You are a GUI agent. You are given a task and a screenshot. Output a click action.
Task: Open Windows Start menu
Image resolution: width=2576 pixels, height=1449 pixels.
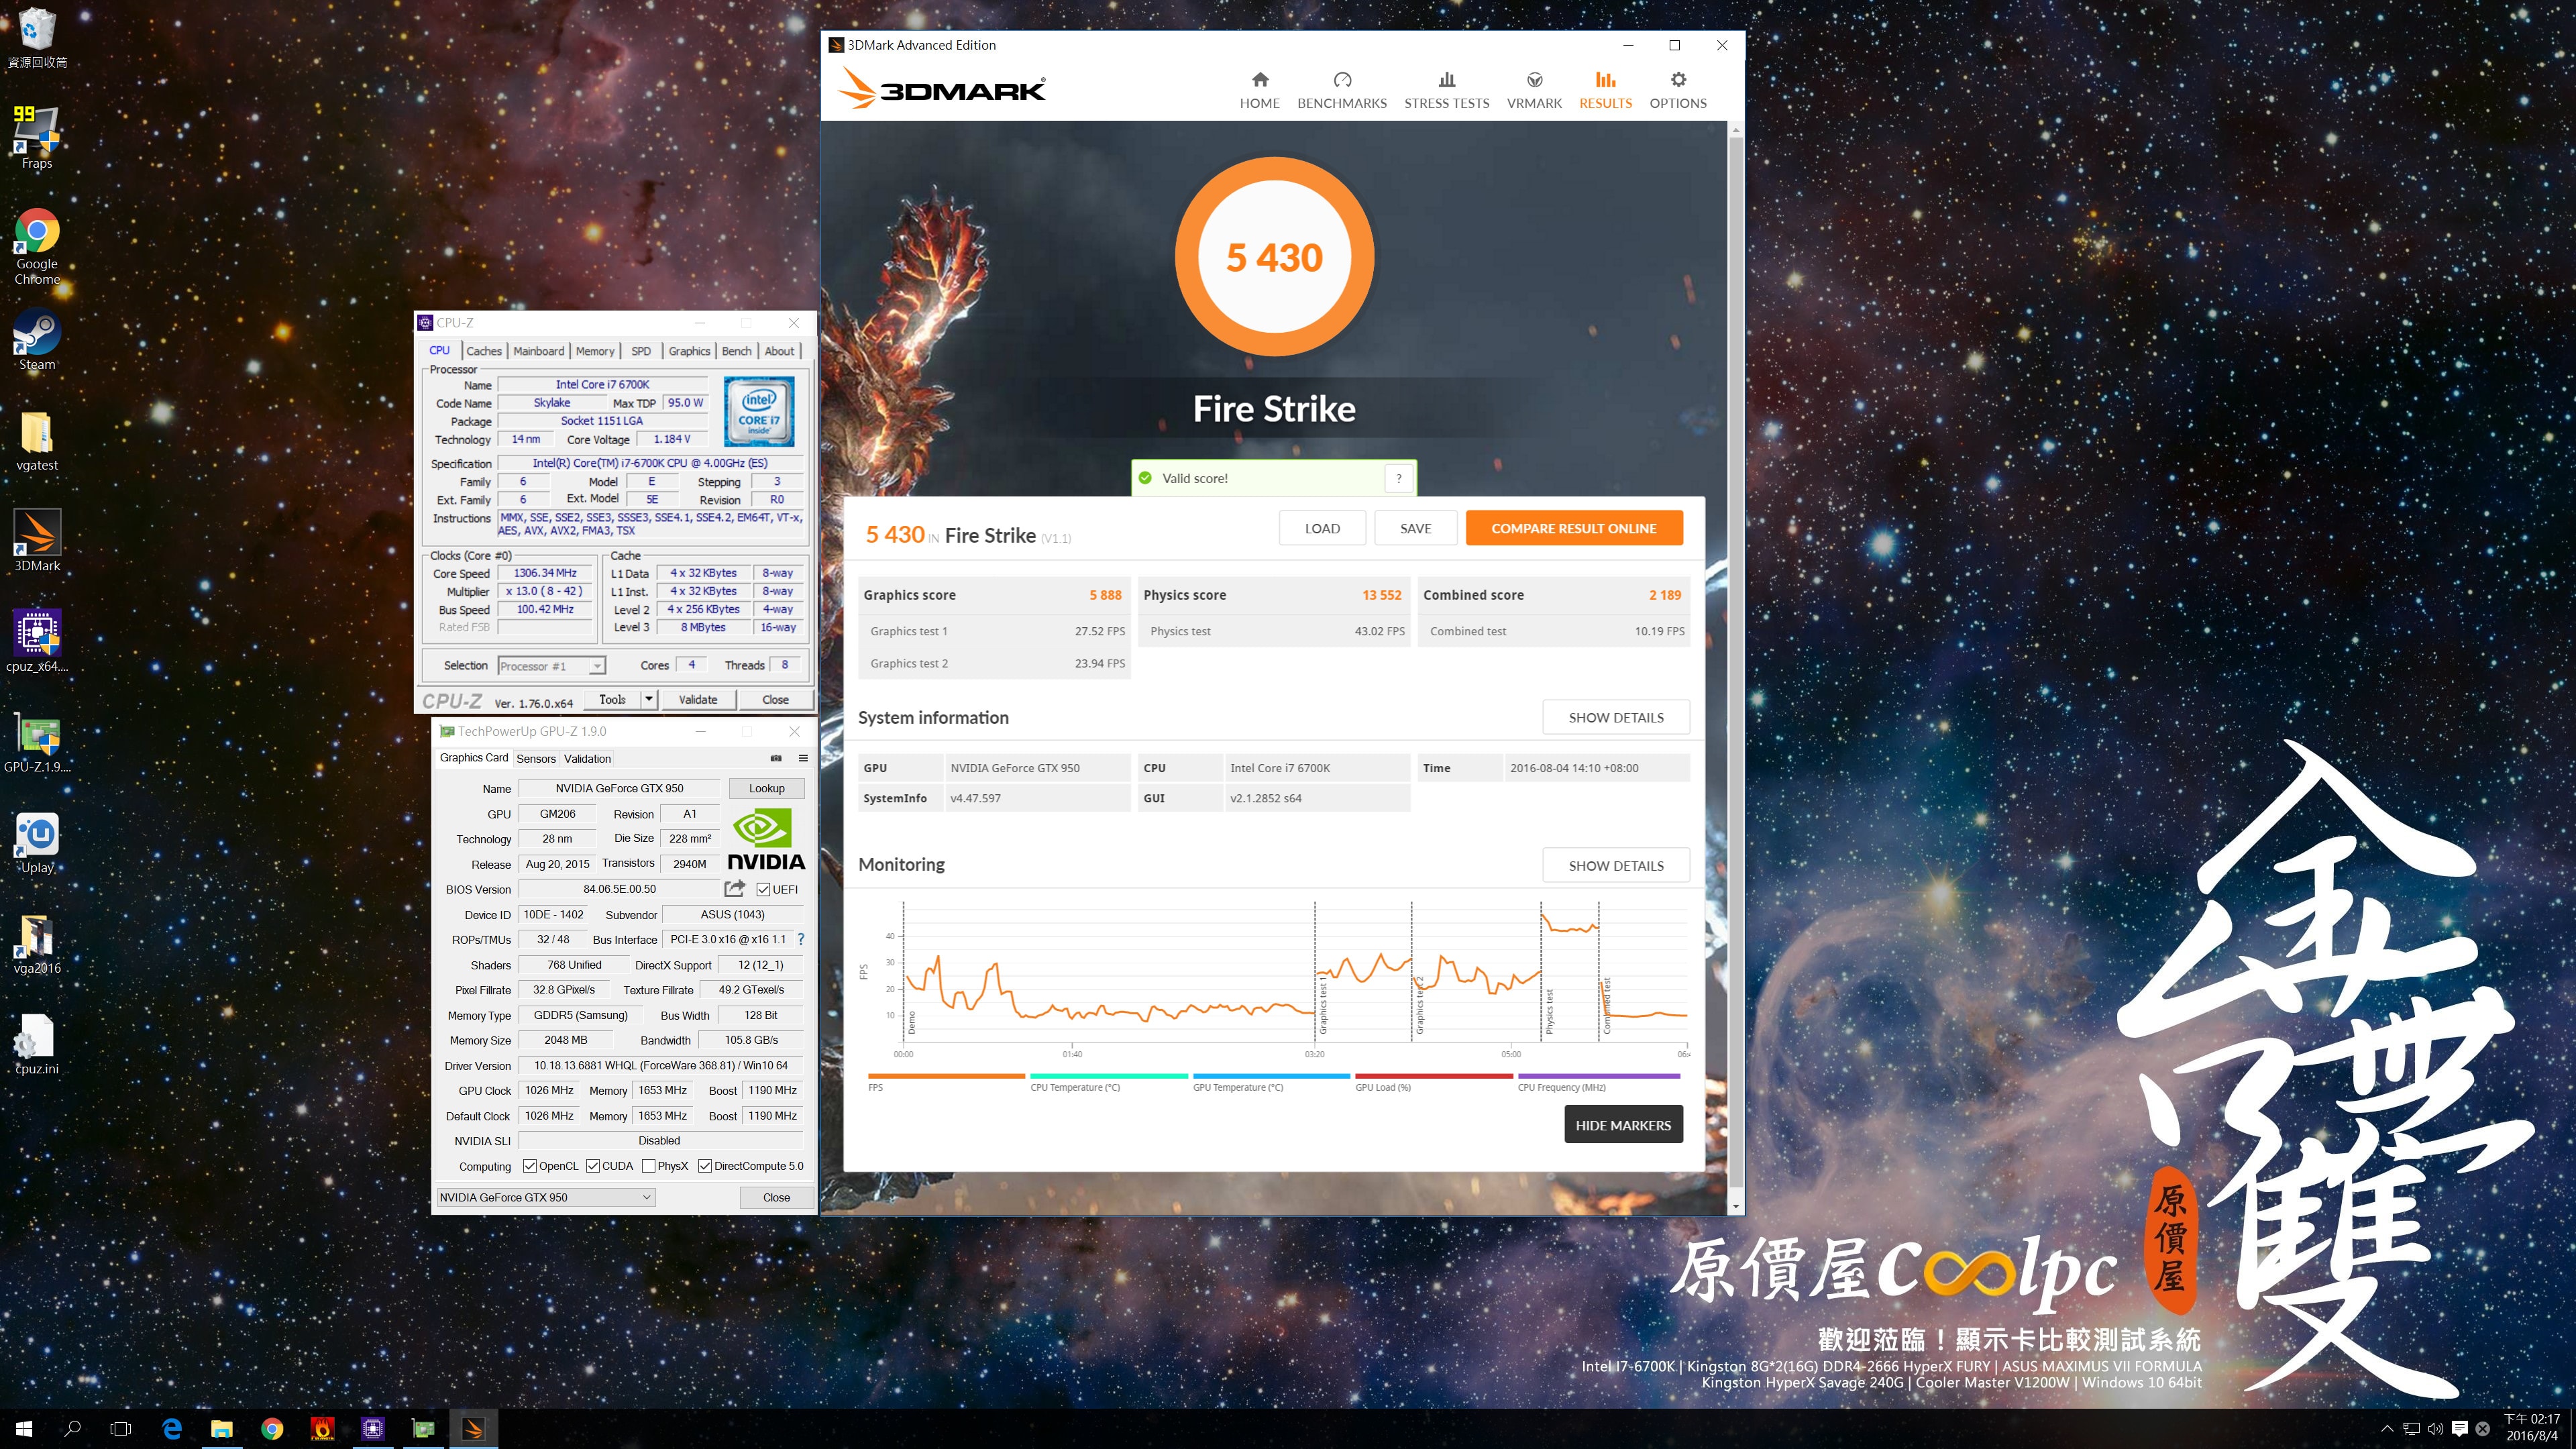click(x=24, y=1429)
